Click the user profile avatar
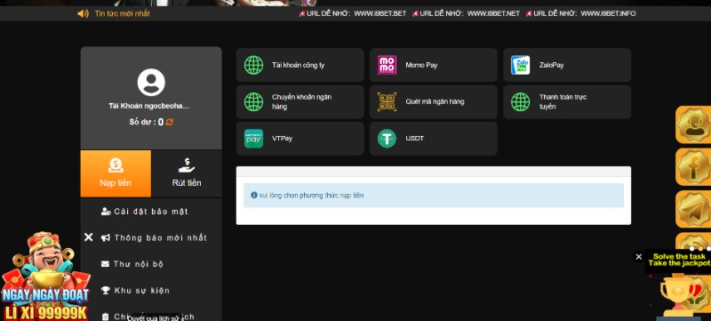The height and width of the screenshot is (321, 711). tap(151, 83)
